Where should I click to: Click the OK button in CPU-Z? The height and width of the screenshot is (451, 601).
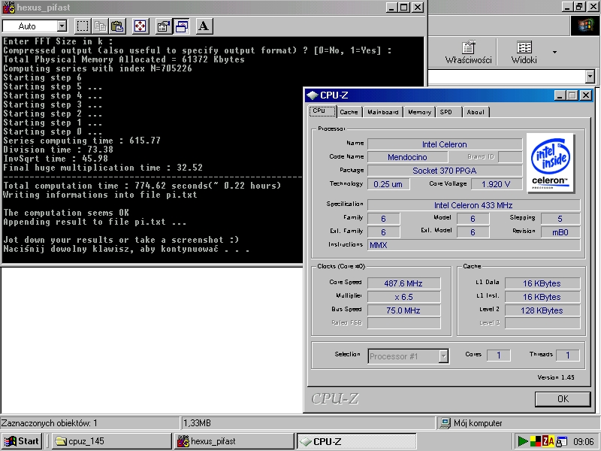tap(563, 399)
